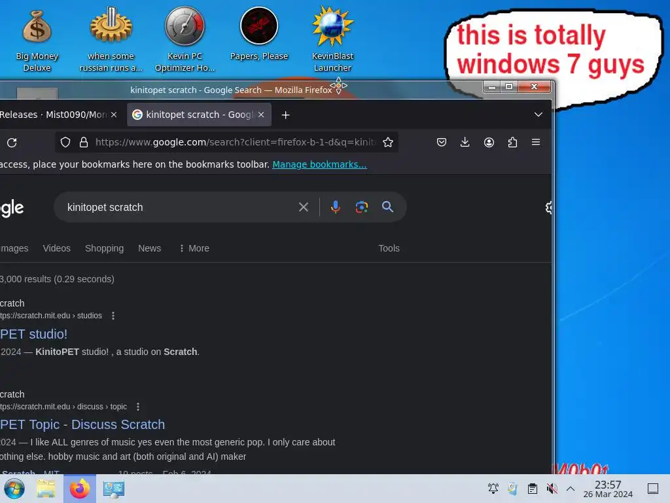
Task: Open Firefox account icon
Action: pos(489,142)
